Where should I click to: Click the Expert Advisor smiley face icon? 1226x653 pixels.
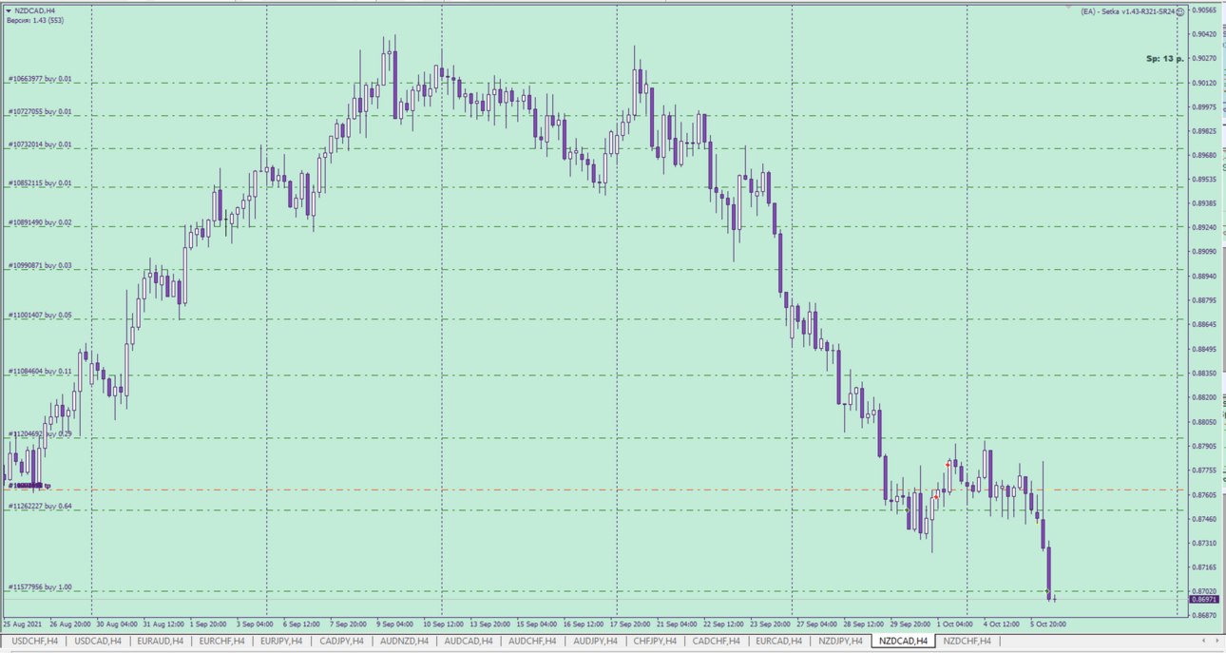1180,11
